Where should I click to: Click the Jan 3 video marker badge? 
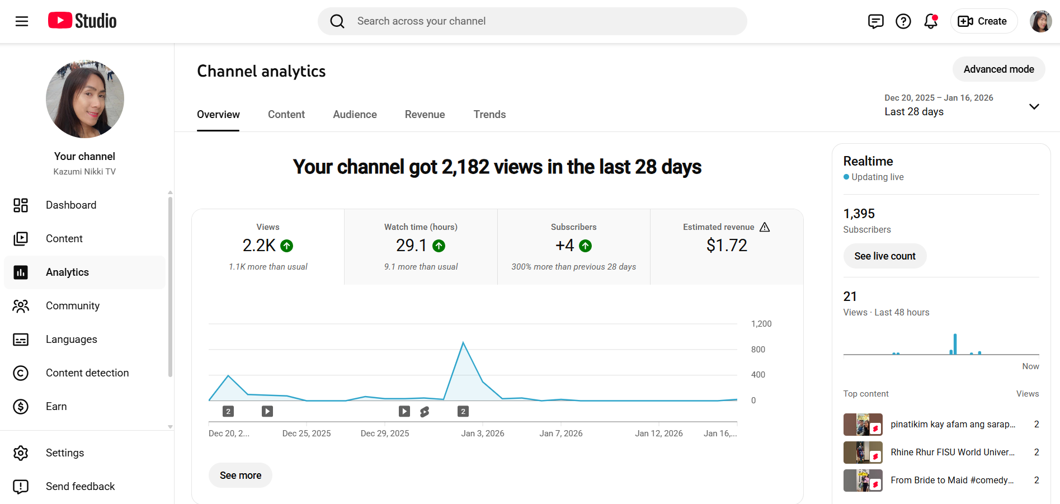(463, 412)
